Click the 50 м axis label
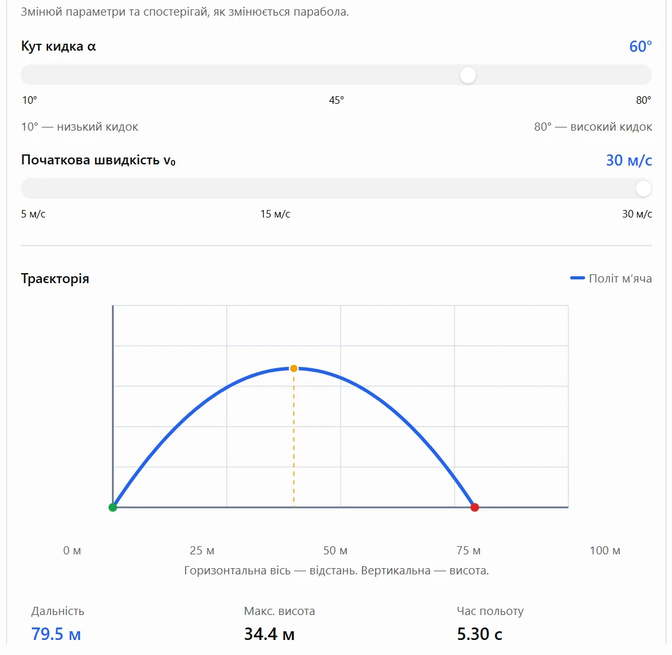This screenshot has height=655, width=672. click(x=335, y=551)
